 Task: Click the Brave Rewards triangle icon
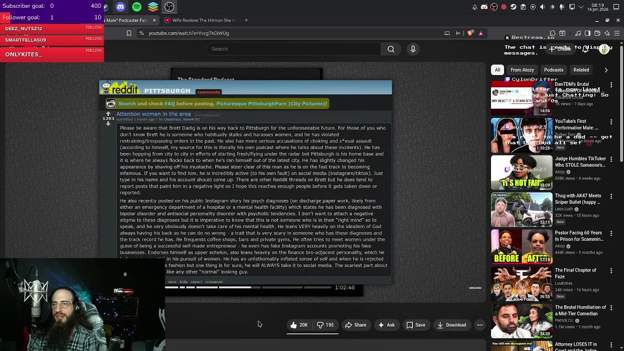click(x=481, y=33)
